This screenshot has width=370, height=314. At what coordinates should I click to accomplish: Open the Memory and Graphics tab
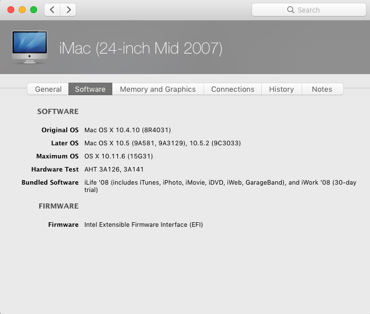[x=157, y=89]
